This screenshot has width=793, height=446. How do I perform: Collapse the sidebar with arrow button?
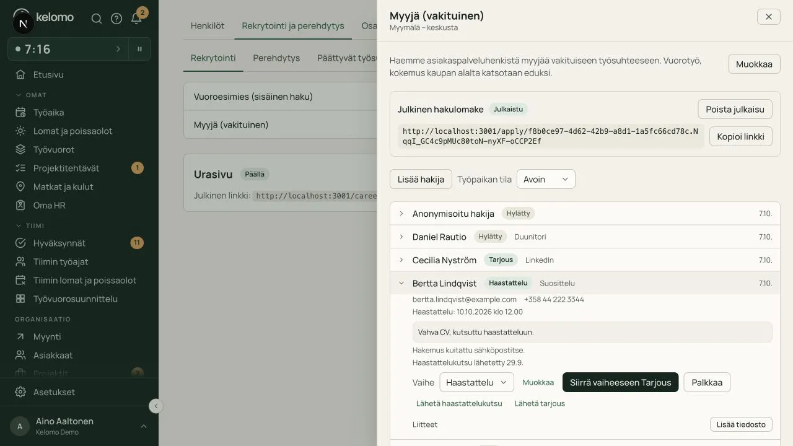(x=156, y=406)
